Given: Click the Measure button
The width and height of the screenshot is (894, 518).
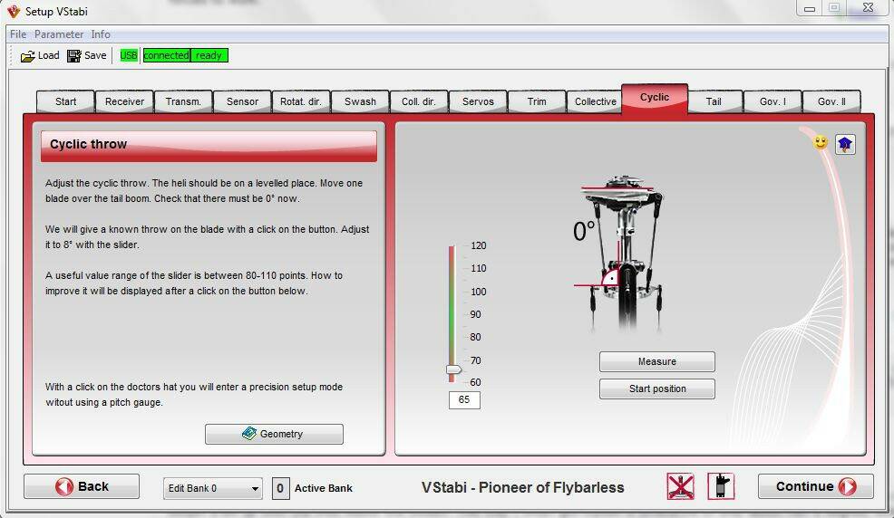Looking at the screenshot, I should (x=656, y=361).
